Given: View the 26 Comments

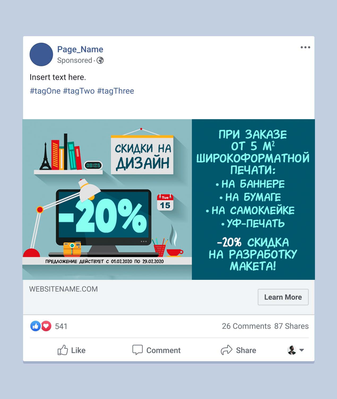Looking at the screenshot, I should pyautogui.click(x=246, y=326).
